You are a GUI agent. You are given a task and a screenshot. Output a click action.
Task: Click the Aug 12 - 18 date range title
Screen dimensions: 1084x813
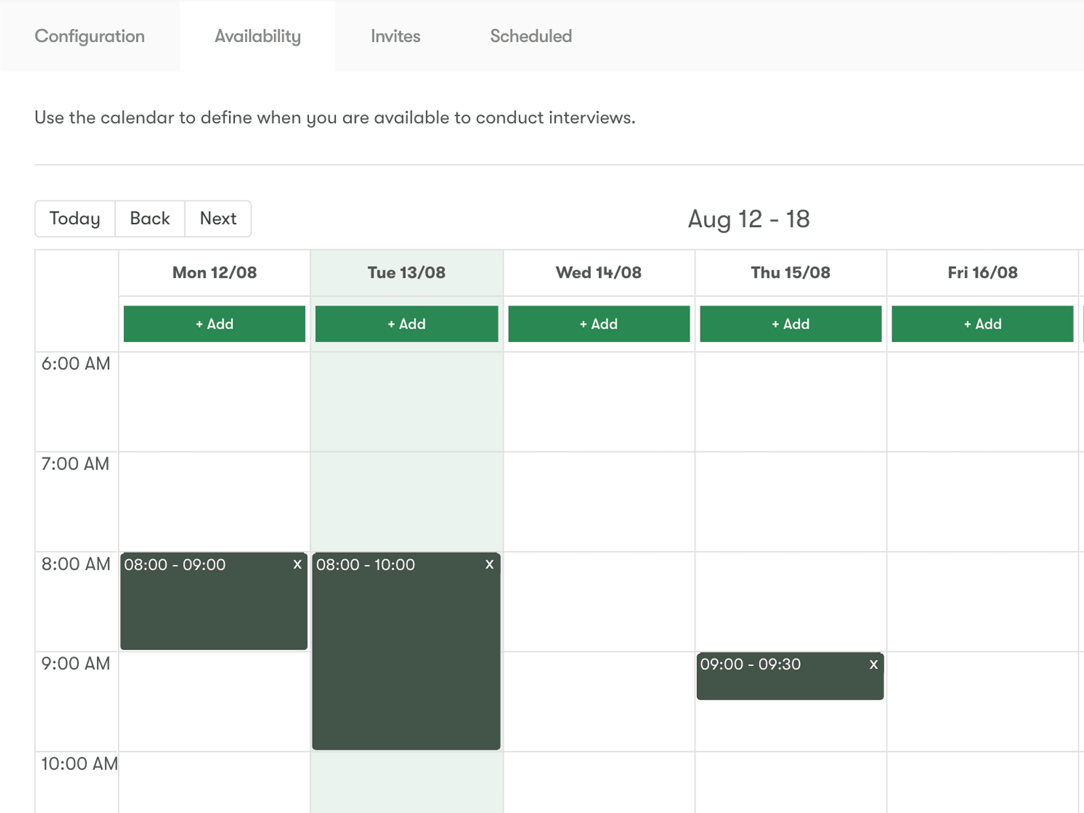[749, 219]
